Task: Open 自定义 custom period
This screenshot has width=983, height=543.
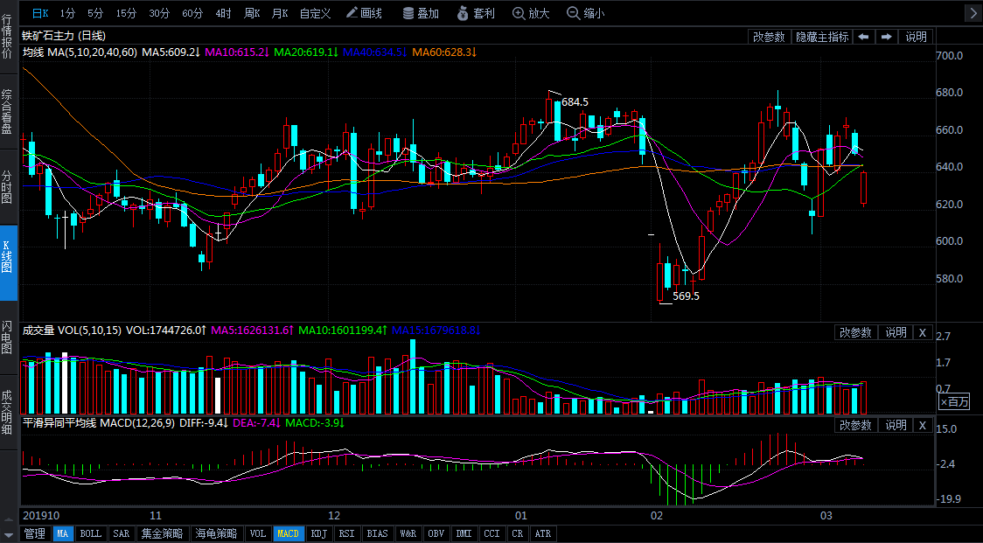Action: (316, 13)
